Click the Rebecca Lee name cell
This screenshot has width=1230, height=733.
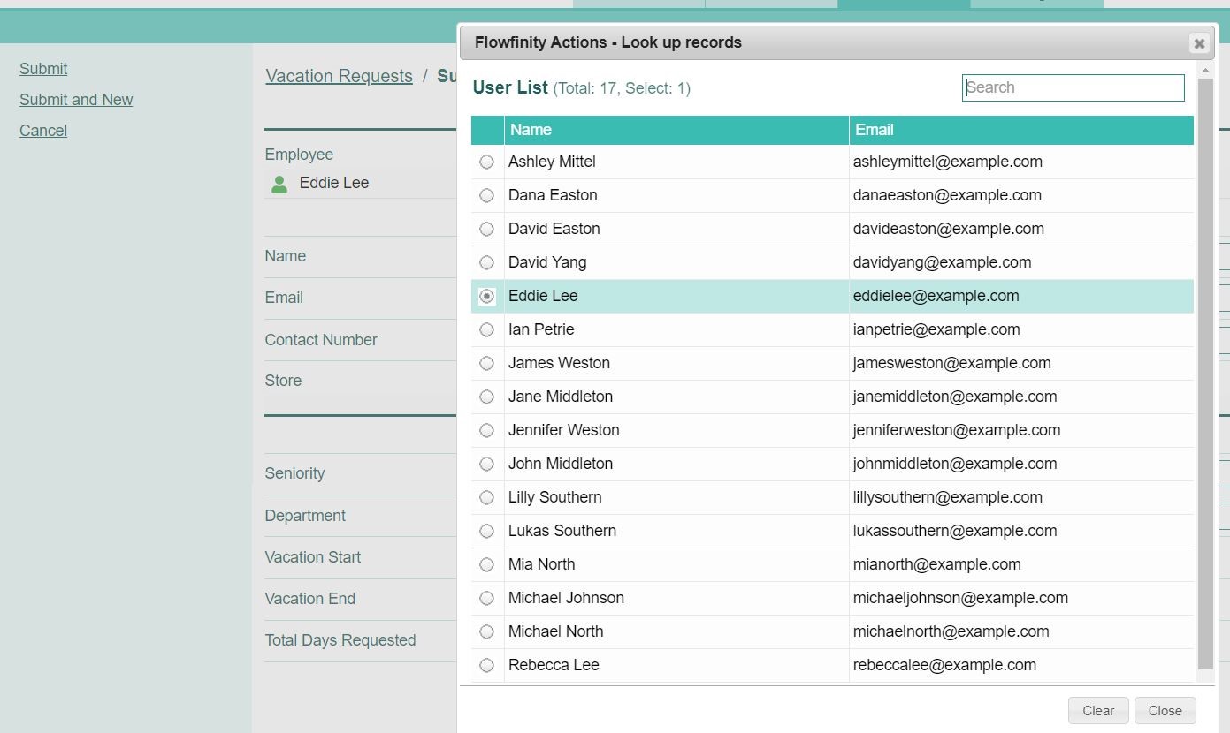tap(676, 665)
